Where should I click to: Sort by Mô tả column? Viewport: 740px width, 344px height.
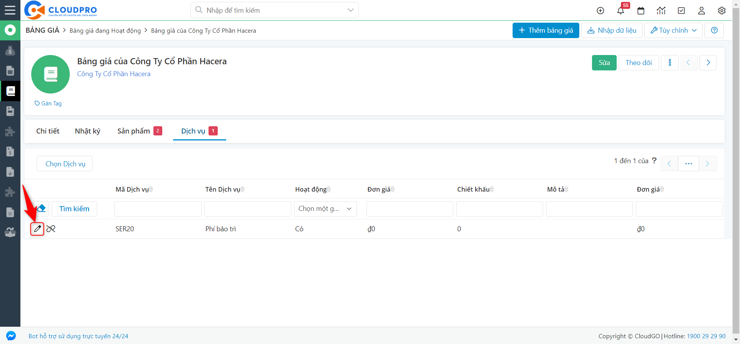558,189
